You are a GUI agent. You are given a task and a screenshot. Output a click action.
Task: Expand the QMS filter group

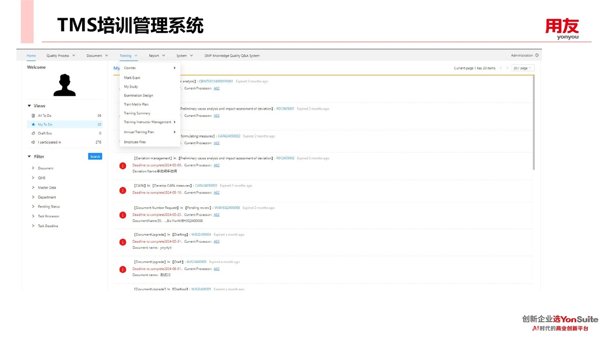(33, 178)
